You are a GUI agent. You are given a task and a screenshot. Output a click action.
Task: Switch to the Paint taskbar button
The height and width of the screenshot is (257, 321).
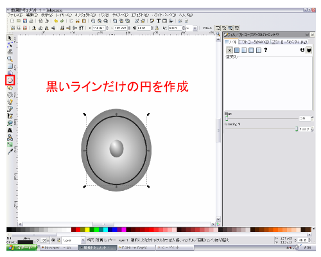coord(175,247)
